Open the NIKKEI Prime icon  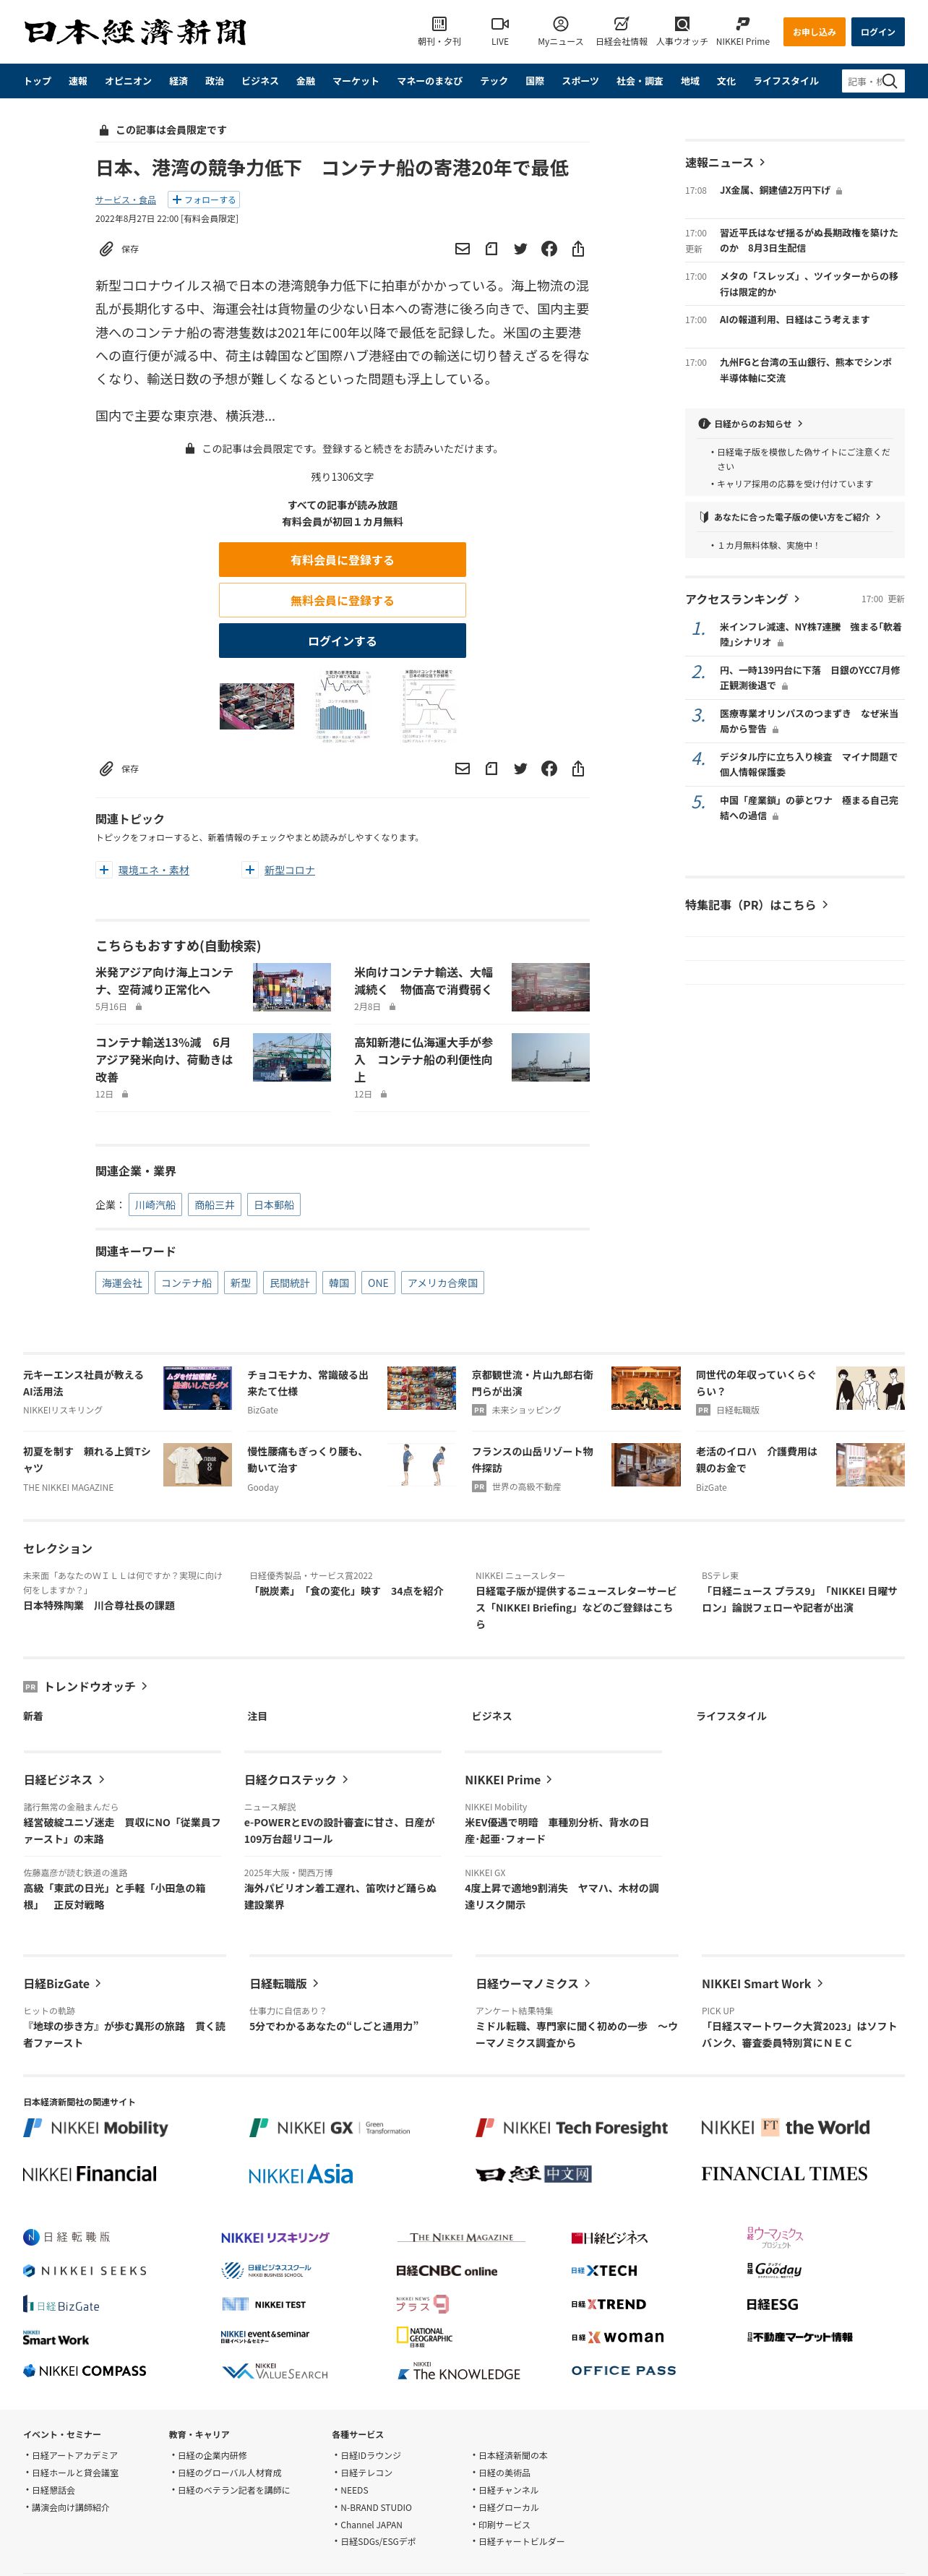coord(742,24)
